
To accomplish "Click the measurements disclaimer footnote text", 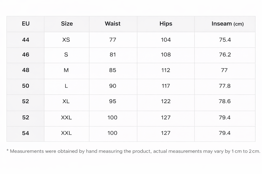I will tap(133, 151).
